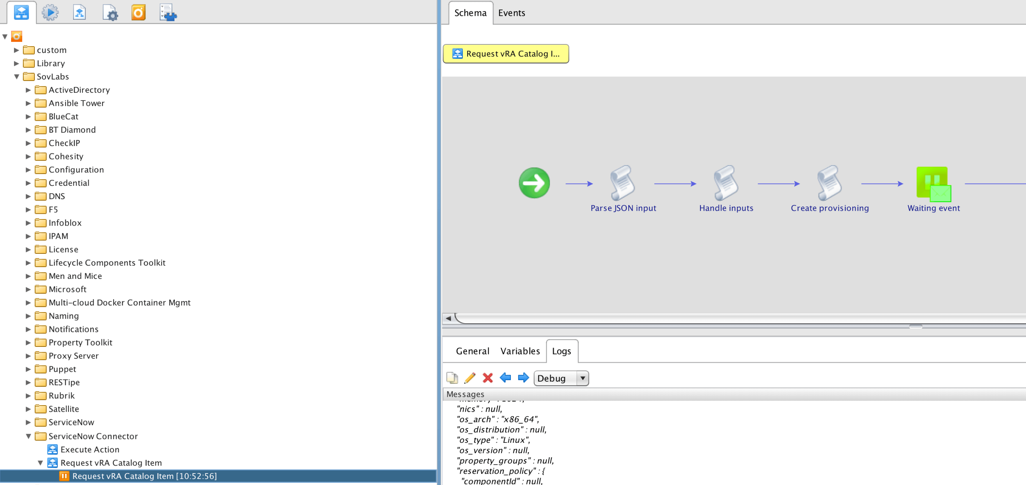Select the Parse JSON input script node
Viewport: 1026px width, 485px height.
(x=623, y=183)
